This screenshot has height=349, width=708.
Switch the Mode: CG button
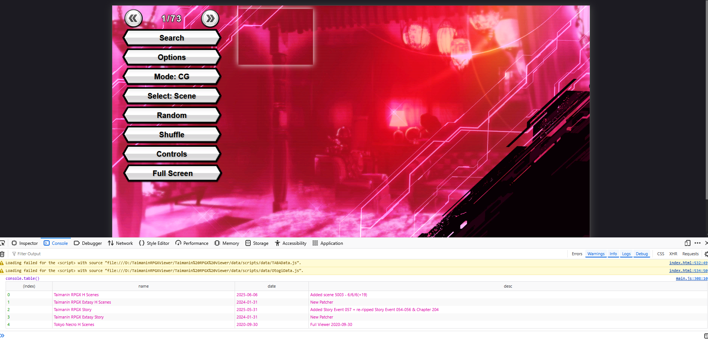coord(172,77)
